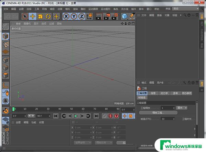The height and width of the screenshot is (152, 206).
Task: Click the viewport zoom navigation icon
Action: click(x=126, y=23)
